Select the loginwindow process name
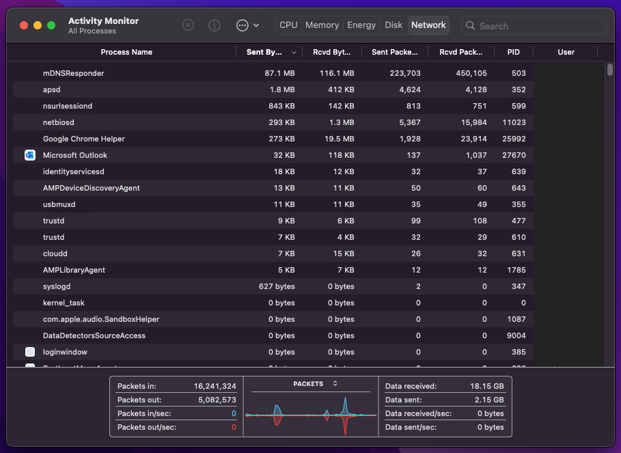 [x=65, y=352]
